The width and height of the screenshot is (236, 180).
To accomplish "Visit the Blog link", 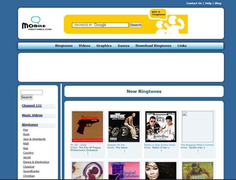I will tap(218, 3).
